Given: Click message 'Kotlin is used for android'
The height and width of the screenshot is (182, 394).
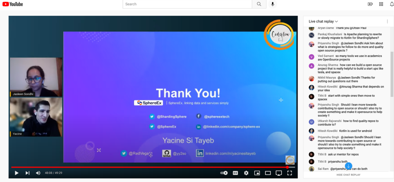Looking at the screenshot, I should pyautogui.click(x=356, y=131).
